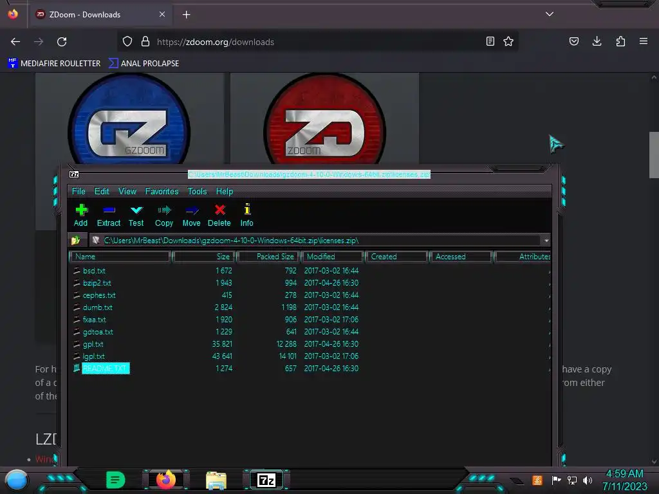Open the Help menu in 7-Zip
The width and height of the screenshot is (659, 494).
[225, 191]
